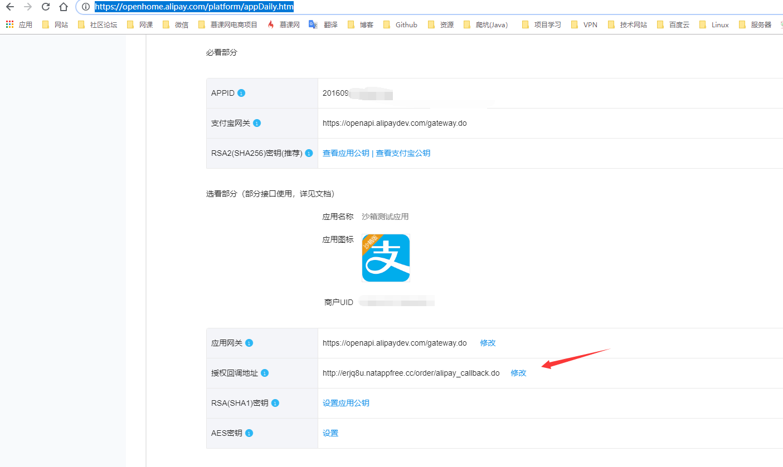Open the 翻译 translate bookmark
Image resolution: width=783 pixels, height=467 pixels.
click(x=324, y=24)
